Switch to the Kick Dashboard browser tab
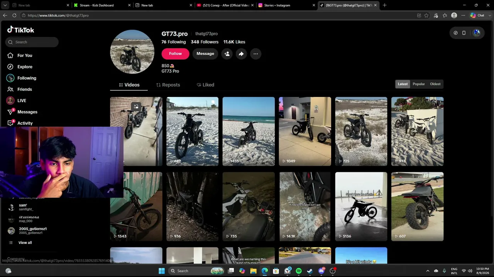Screen dimensions: 494x277 [x=102, y=5]
